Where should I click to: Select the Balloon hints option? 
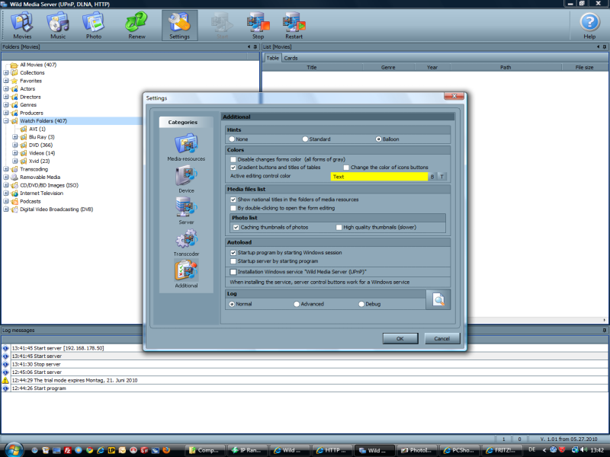coord(378,139)
